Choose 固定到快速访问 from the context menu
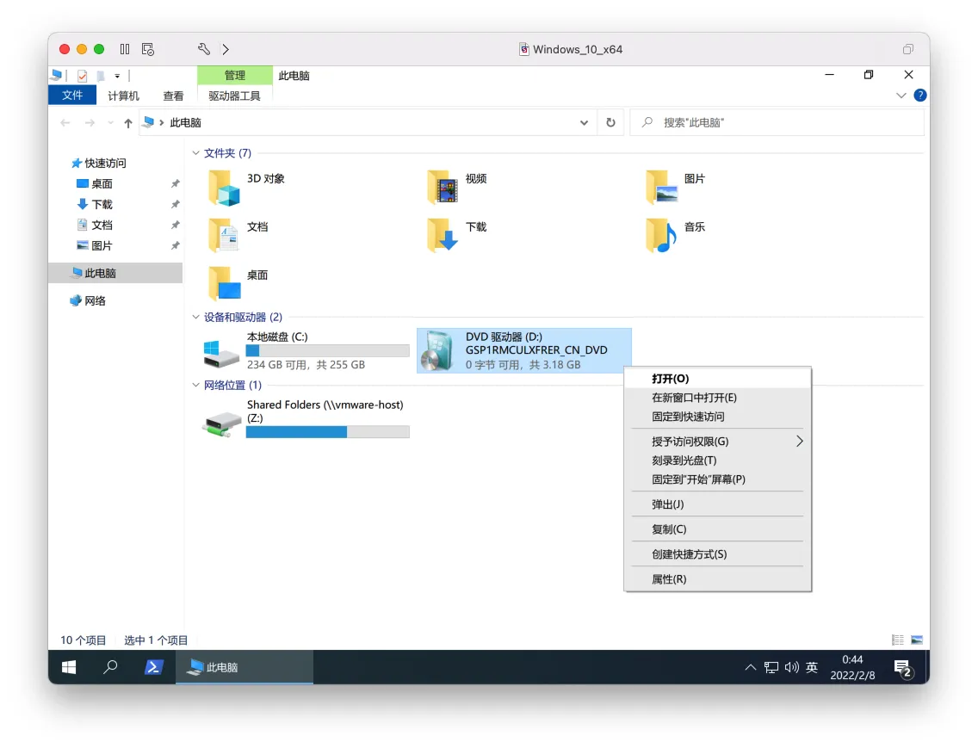The height and width of the screenshot is (748, 978). 717,417
